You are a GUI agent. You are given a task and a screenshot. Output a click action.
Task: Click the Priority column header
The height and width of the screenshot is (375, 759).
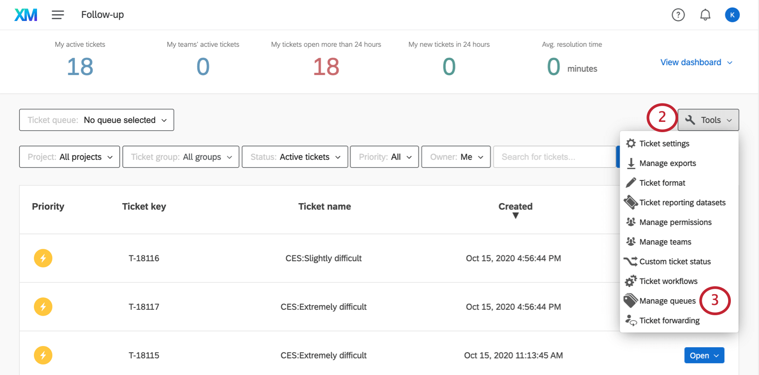pyautogui.click(x=48, y=206)
